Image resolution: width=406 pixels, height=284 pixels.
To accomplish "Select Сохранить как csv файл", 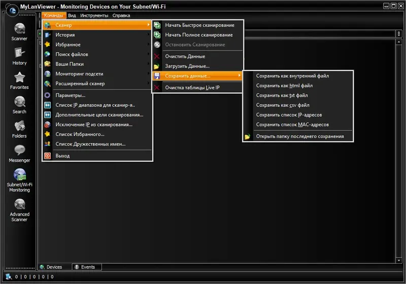I will pyautogui.click(x=298, y=105).
